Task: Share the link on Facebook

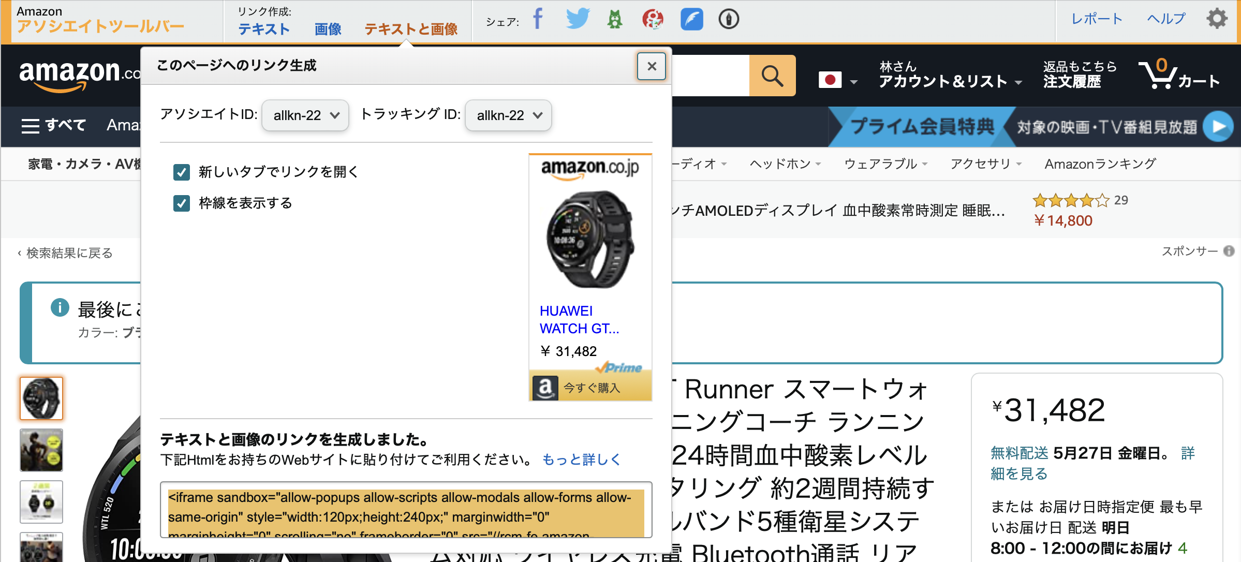Action: 538,19
